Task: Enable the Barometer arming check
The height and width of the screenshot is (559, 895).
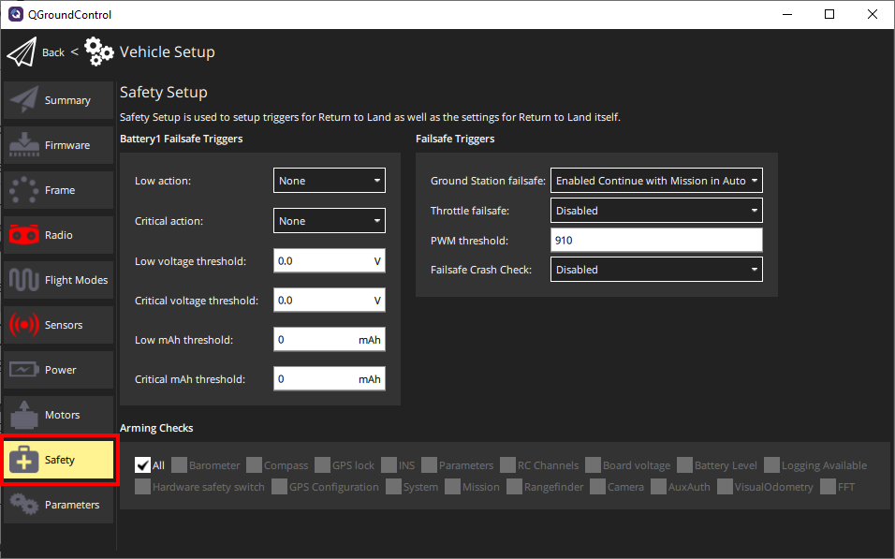Action: [x=179, y=465]
